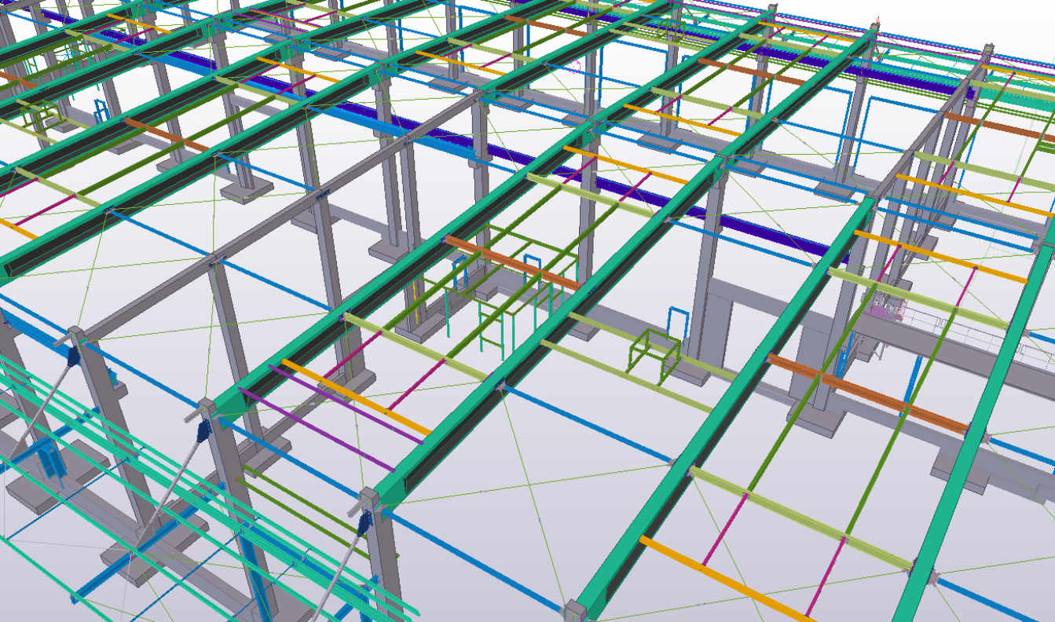Select the concrete pad footing at upper left
The width and height of the screenshot is (1055, 622).
[x=246, y=189]
